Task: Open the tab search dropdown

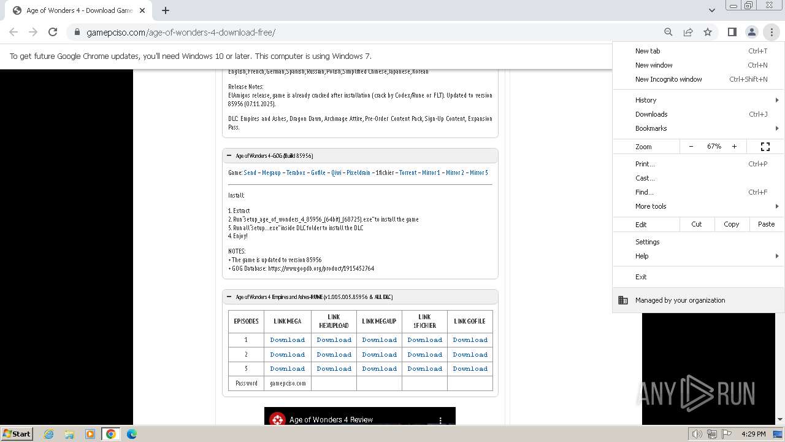Action: point(711,10)
